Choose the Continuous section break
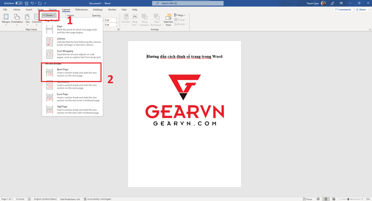Image resolution: width=372 pixels, height=201 pixels. coord(72,85)
